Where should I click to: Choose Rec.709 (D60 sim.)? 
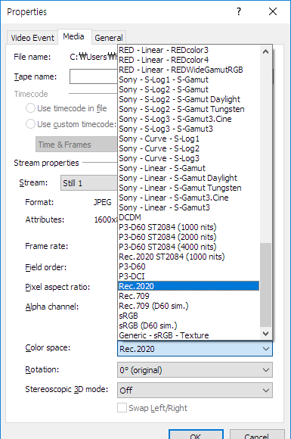(x=189, y=306)
